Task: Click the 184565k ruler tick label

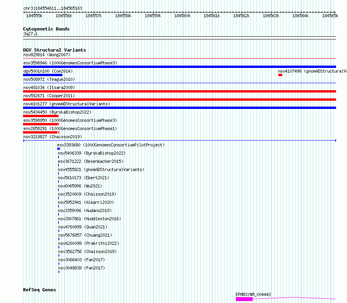Action: tap(330, 16)
